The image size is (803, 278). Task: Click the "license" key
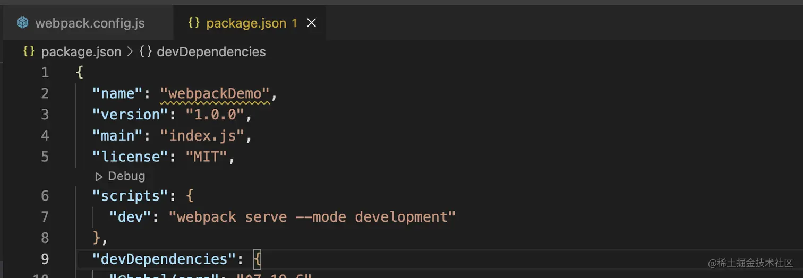[x=131, y=157]
